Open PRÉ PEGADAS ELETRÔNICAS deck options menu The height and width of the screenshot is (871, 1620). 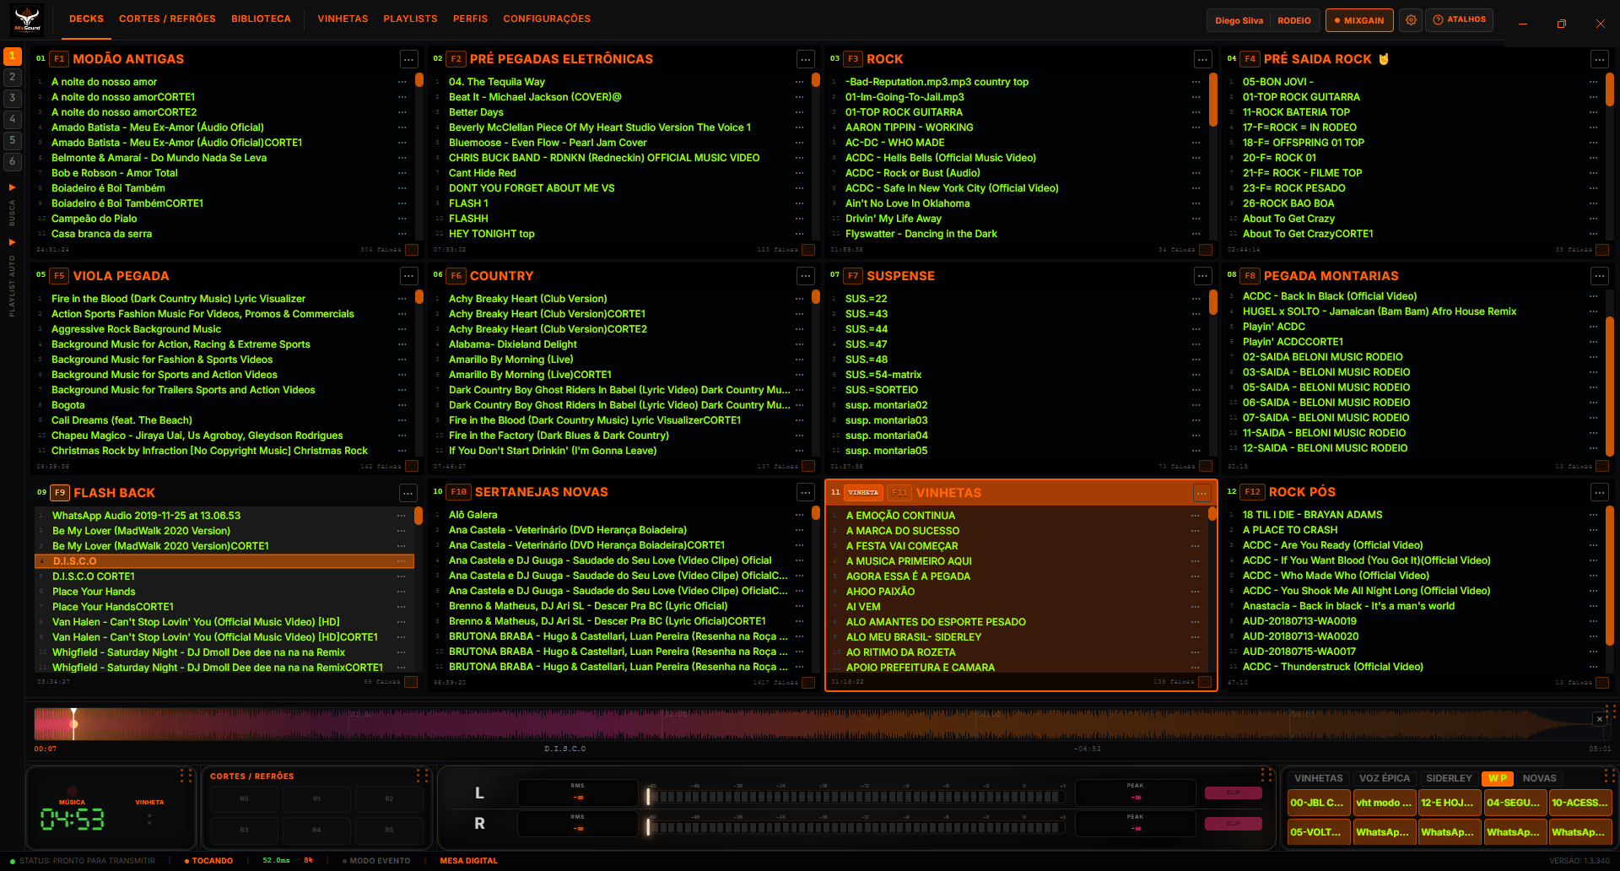(x=806, y=59)
